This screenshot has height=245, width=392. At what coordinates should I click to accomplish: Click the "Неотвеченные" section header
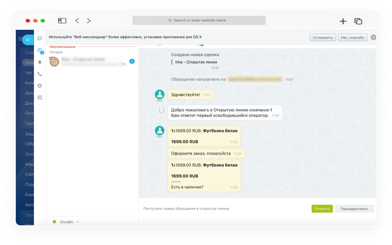click(x=63, y=47)
